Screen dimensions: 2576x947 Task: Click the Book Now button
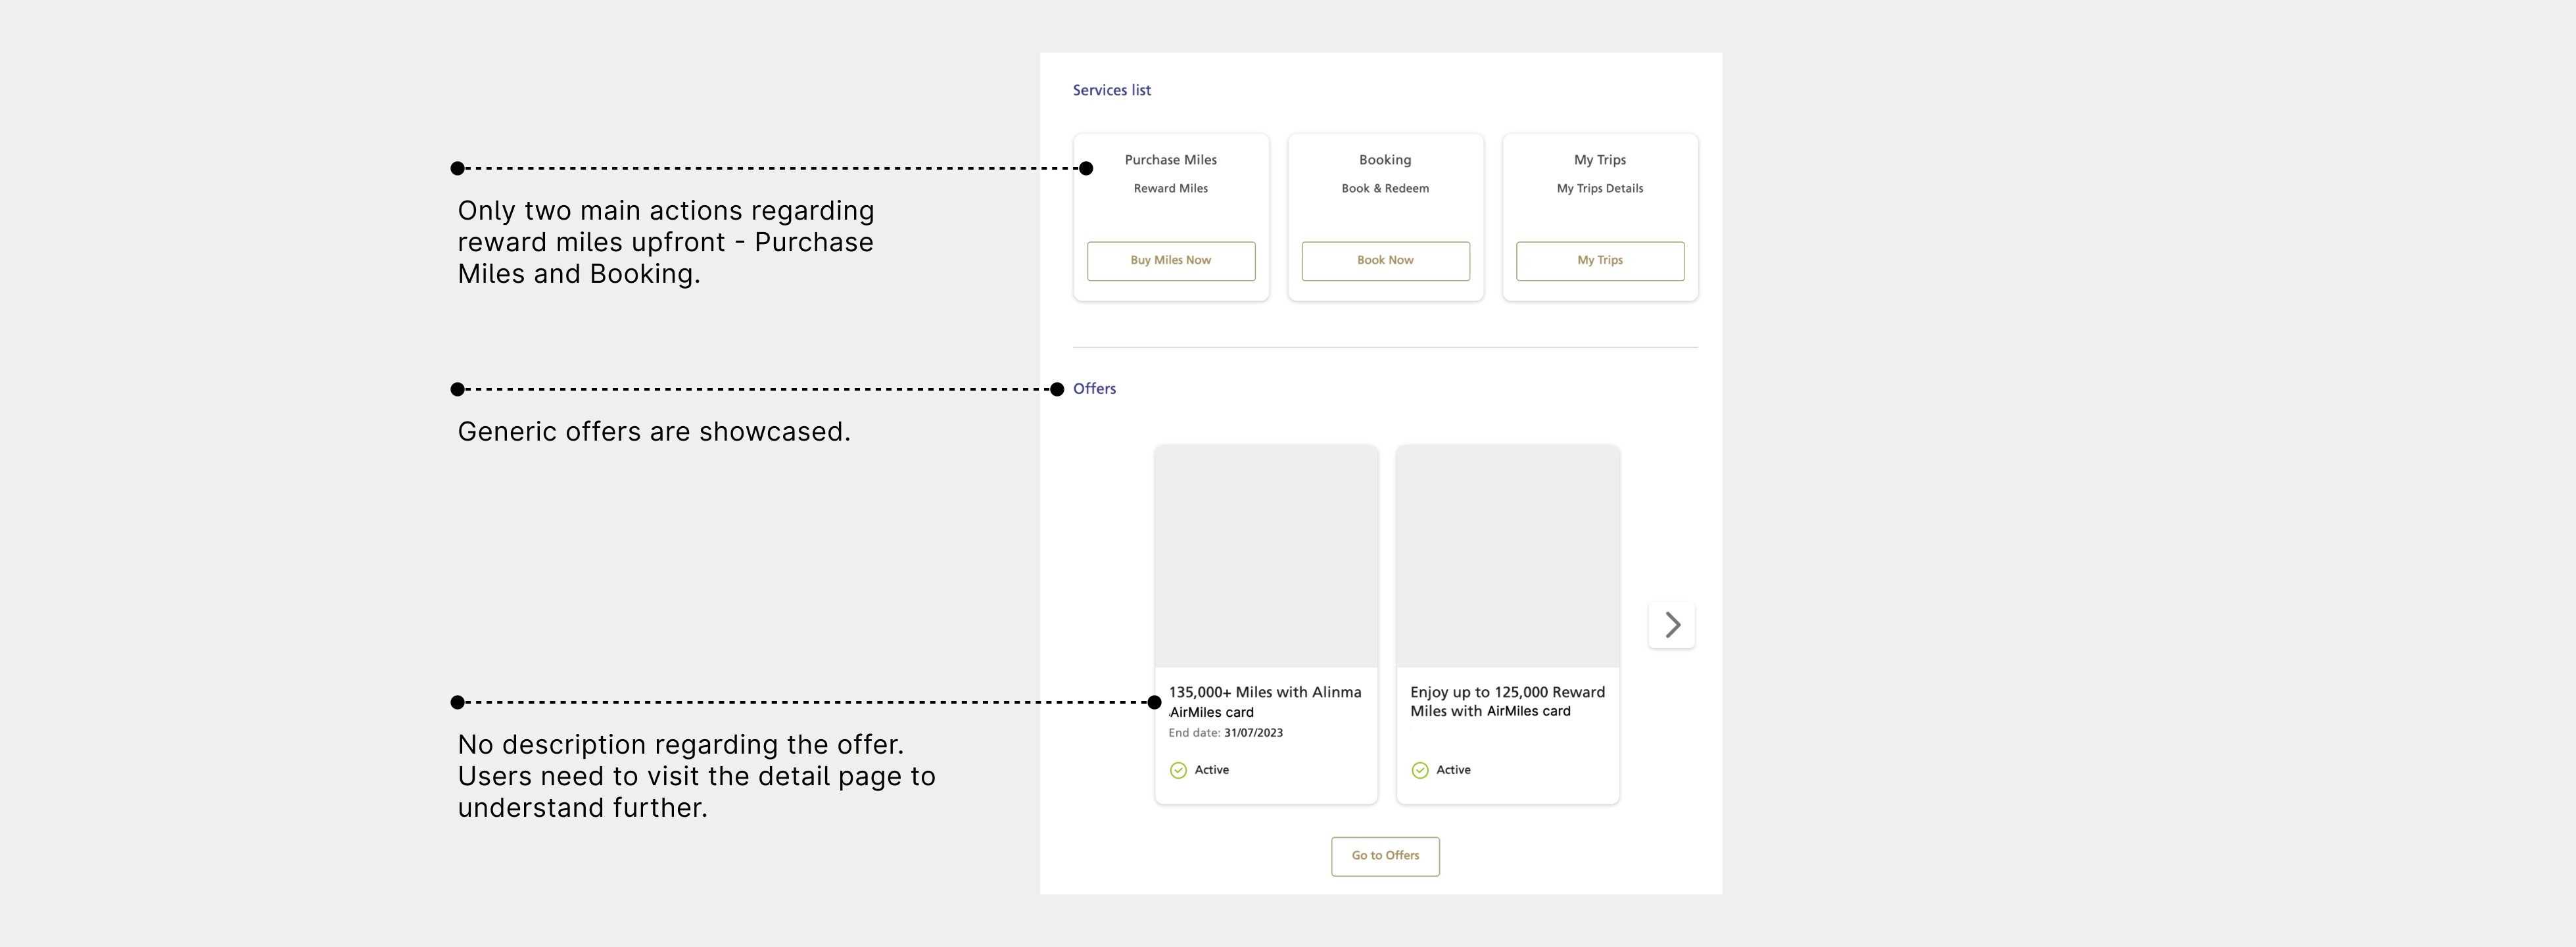(1385, 261)
